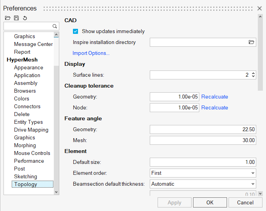This screenshot has height=211, width=266.
Task: Open Morphing preferences
Action: point(25,146)
